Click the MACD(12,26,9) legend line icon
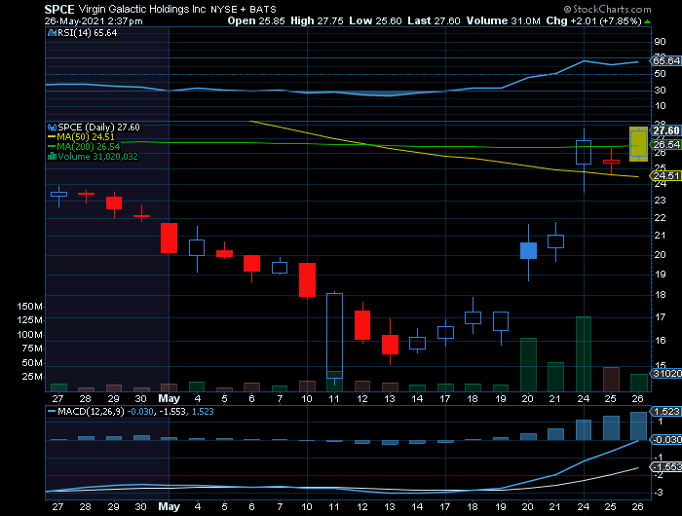Image resolution: width=682 pixels, height=516 pixels. (x=52, y=411)
